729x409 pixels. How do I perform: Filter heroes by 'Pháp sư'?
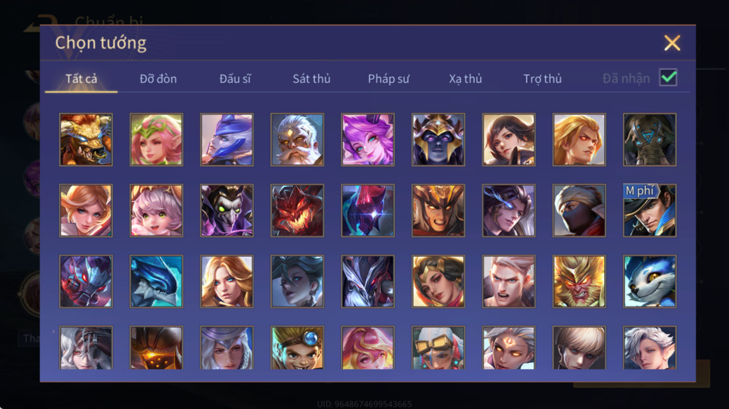(x=388, y=79)
